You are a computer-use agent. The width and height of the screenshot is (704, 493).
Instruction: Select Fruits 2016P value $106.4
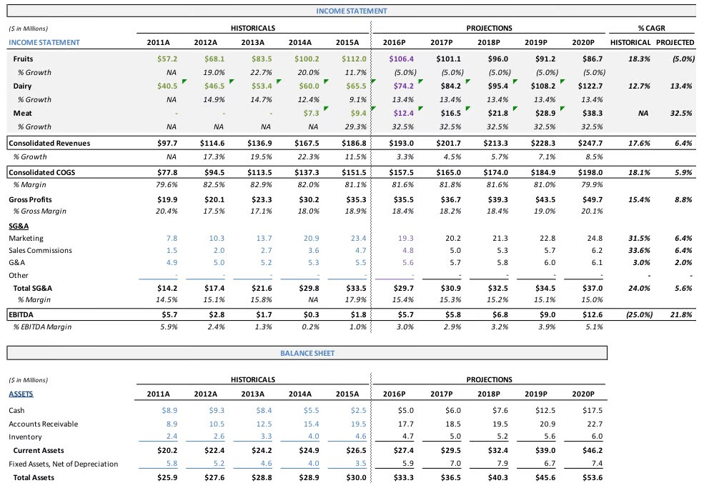(x=402, y=59)
